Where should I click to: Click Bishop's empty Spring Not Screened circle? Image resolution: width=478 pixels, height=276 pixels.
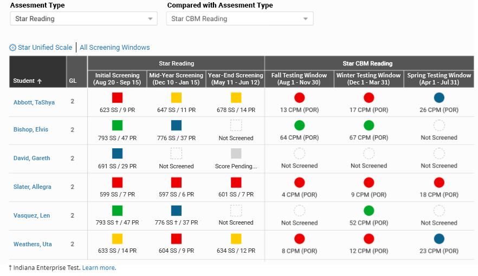click(x=439, y=126)
